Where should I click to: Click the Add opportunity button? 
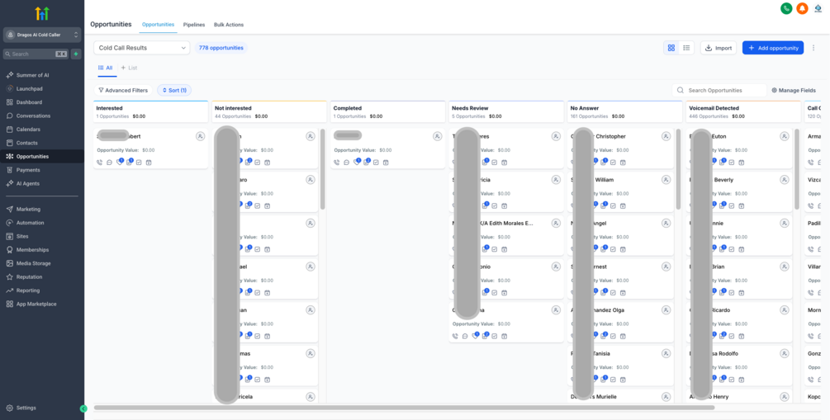[773, 48]
